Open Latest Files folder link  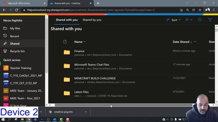click(81, 92)
